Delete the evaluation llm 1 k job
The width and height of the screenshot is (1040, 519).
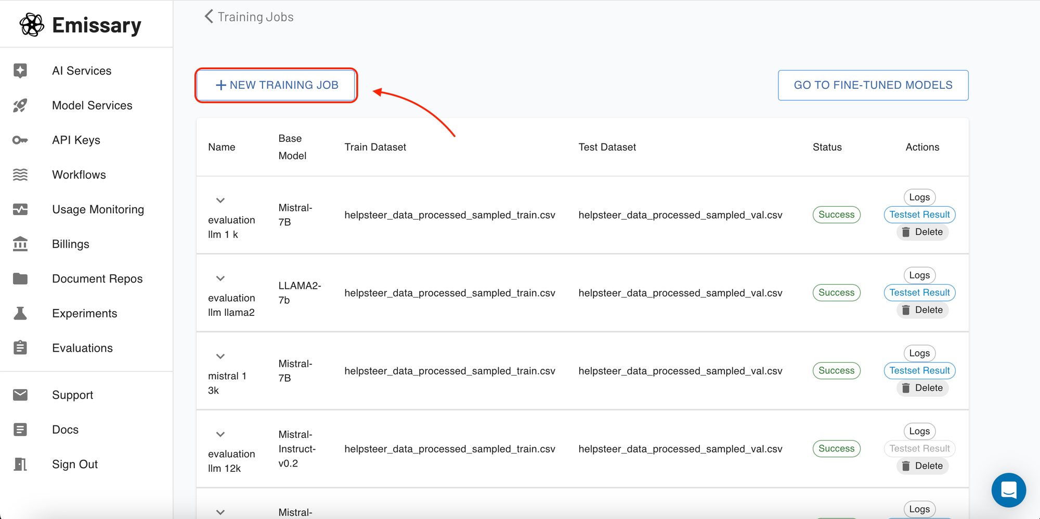[x=922, y=232]
